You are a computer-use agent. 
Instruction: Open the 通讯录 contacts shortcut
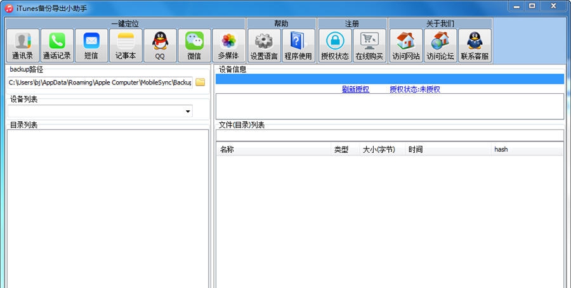coord(23,46)
